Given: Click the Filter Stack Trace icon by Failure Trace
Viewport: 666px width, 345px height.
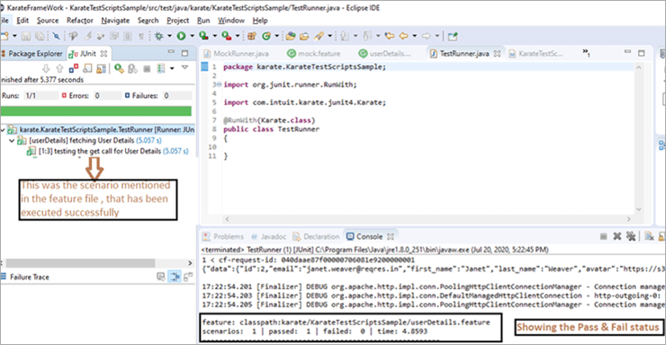Looking at the screenshot, I should click(175, 277).
